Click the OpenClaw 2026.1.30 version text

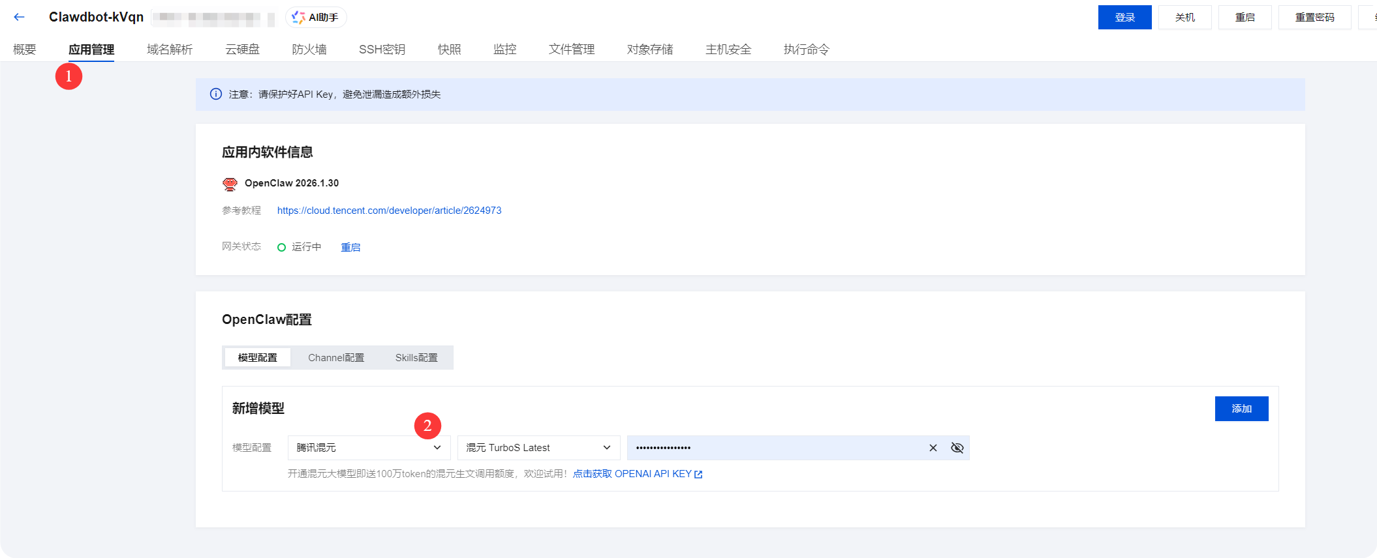click(292, 183)
